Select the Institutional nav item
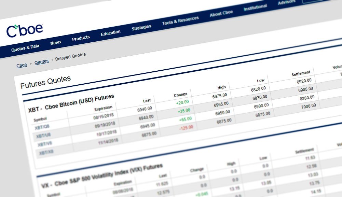The height and width of the screenshot is (197, 342). (256, 7)
